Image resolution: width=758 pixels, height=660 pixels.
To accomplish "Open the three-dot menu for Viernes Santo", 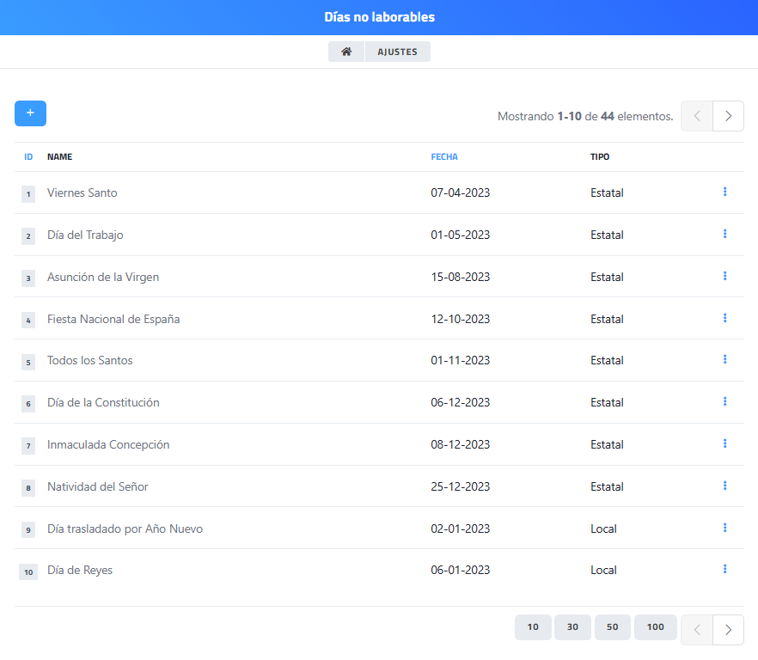I will [x=724, y=192].
